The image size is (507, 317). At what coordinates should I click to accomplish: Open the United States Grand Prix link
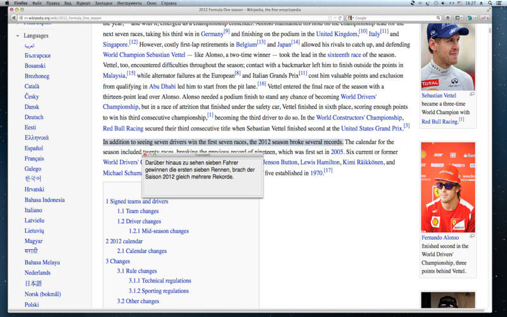371,129
